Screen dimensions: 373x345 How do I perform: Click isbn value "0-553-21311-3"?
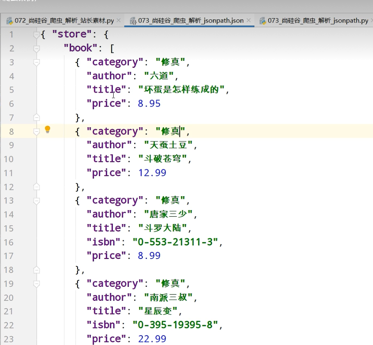point(175,242)
